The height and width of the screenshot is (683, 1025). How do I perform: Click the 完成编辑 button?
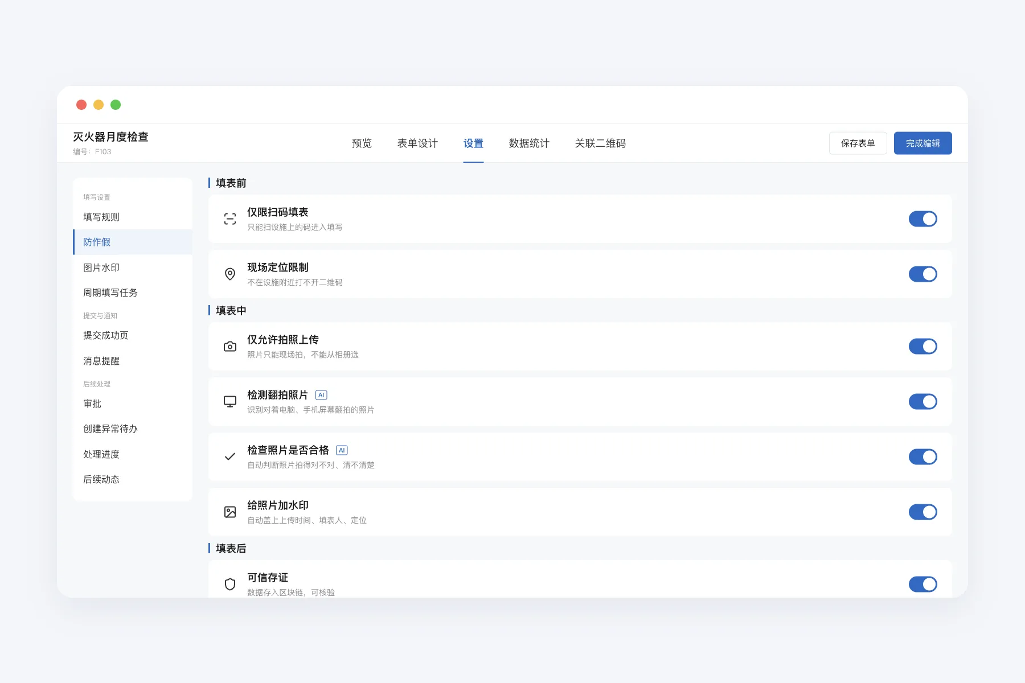click(x=923, y=143)
